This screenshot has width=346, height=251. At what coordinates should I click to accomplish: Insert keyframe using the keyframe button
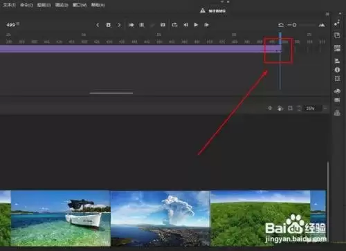[108, 25]
